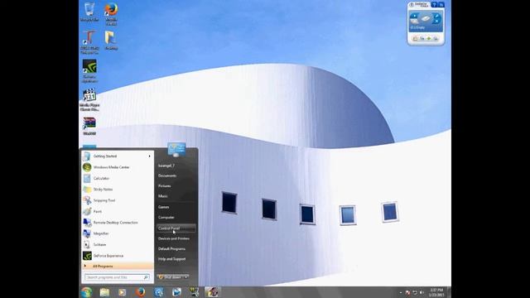This screenshot has height=298, width=530.
Task: Launch Magnifier from the Start menu
Action: click(x=117, y=233)
